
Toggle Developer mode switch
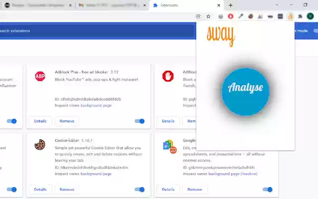316,31
